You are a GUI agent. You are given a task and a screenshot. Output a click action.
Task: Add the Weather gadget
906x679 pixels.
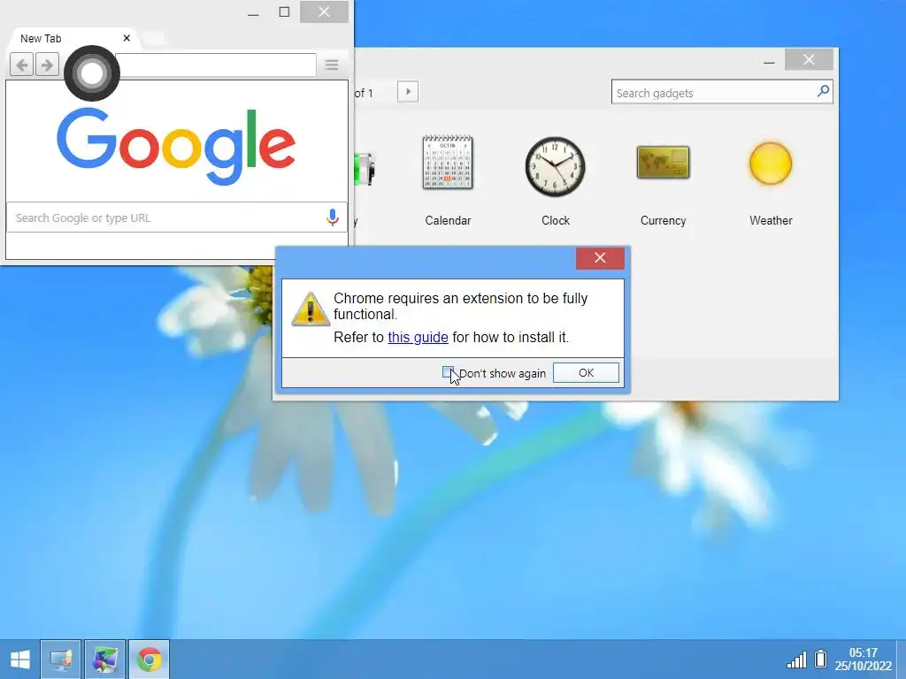click(x=771, y=164)
